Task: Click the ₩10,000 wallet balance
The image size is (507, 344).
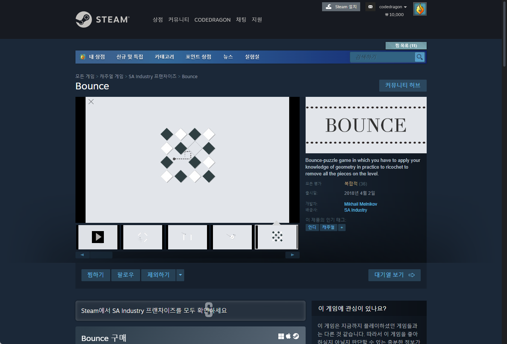Action: click(x=395, y=15)
